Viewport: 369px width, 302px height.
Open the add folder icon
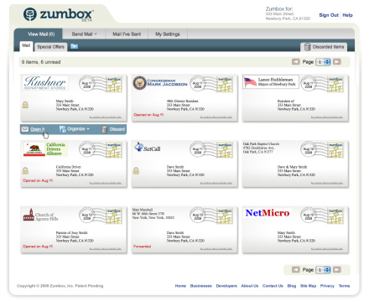74,46
